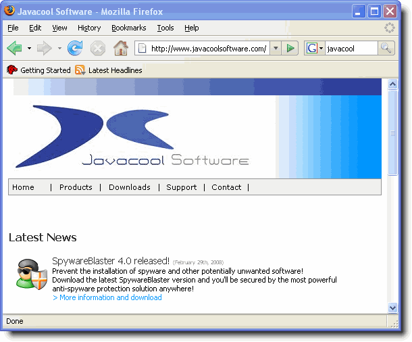
Task: Open the Google search engine selector dropdown
Action: [x=314, y=48]
